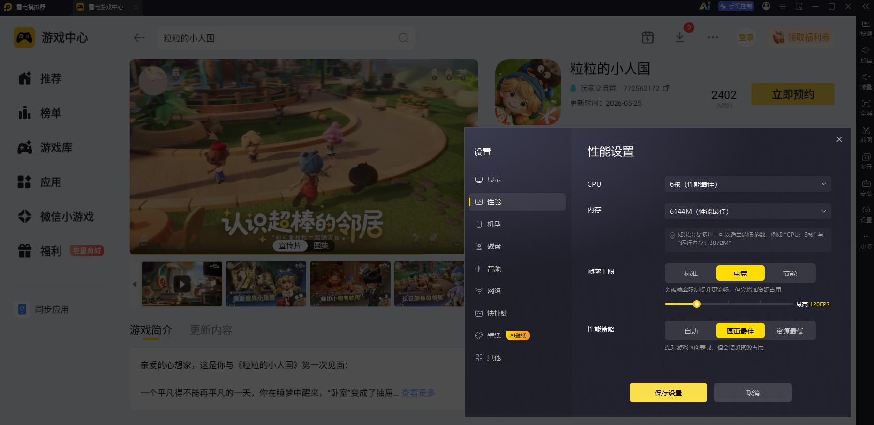Viewport: 874px width, 425px height.
Task: Open the download manager icon
Action: [x=680, y=37]
